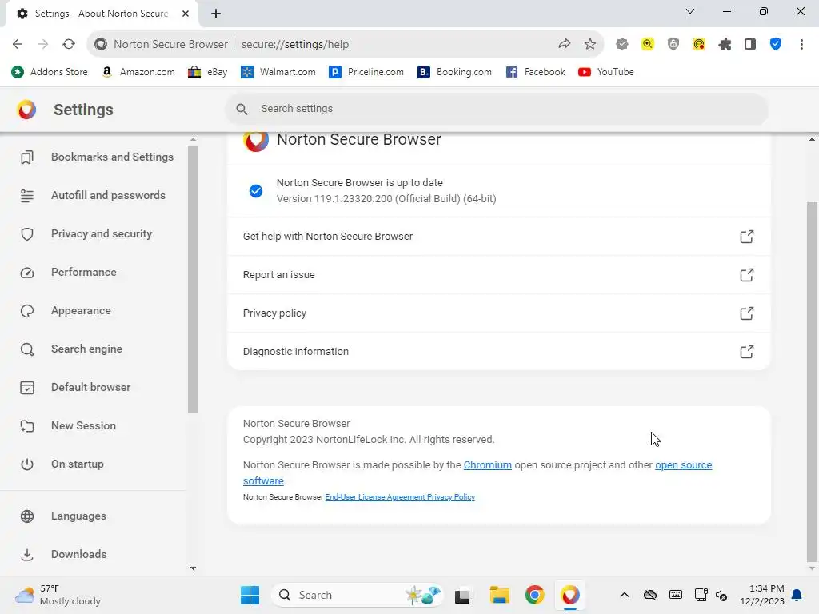Open the weather widget showing 57°F

pyautogui.click(x=58, y=595)
